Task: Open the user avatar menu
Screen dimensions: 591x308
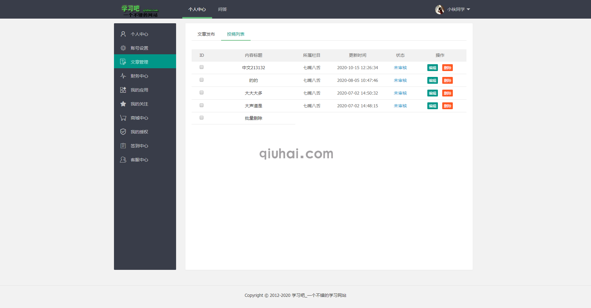Action: [440, 9]
